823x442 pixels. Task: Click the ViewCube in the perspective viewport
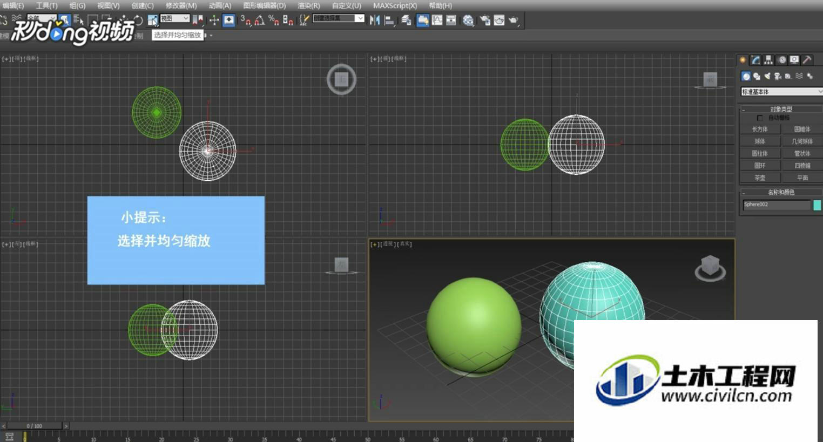(x=710, y=268)
